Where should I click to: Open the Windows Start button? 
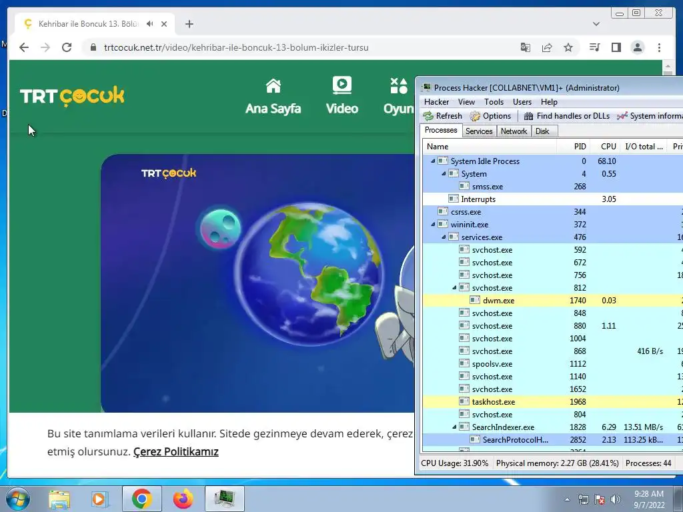tap(18, 499)
